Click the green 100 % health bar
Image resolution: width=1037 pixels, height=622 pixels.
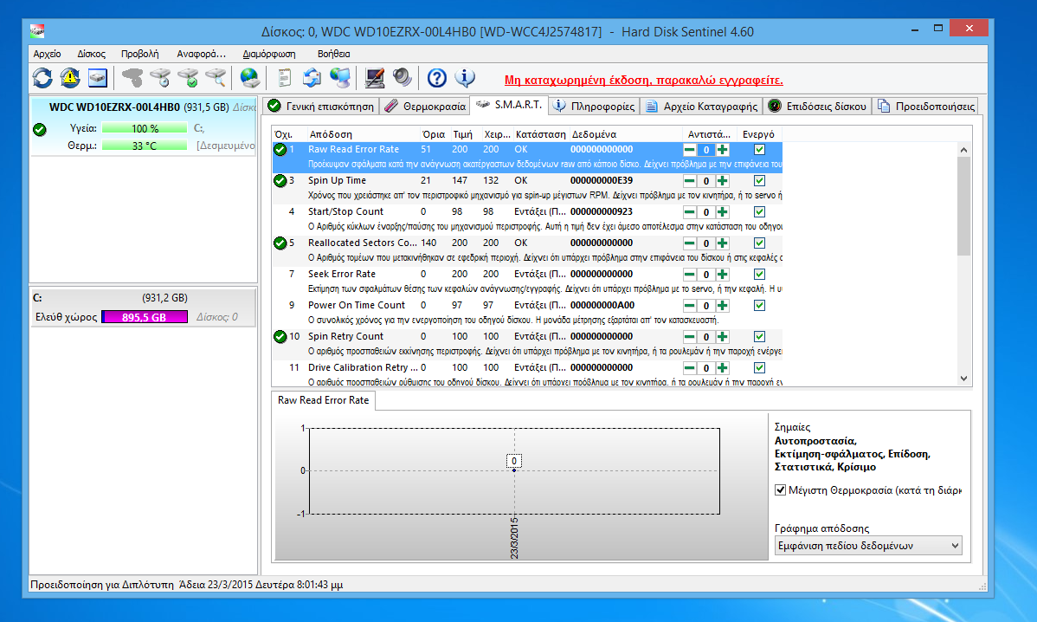pos(145,128)
